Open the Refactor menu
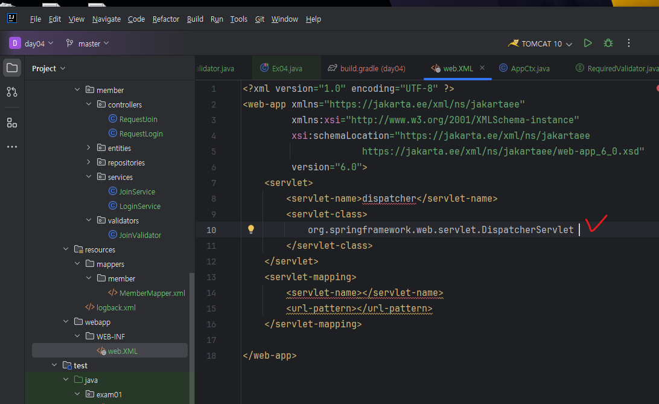Viewport: 659px width, 404px height. 165,19
